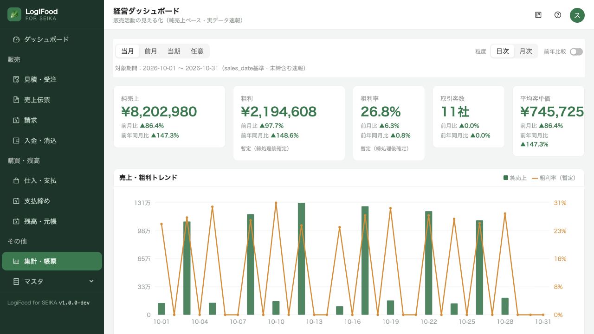Click the 31% right axis label
This screenshot has width=594, height=334.
tap(560, 203)
